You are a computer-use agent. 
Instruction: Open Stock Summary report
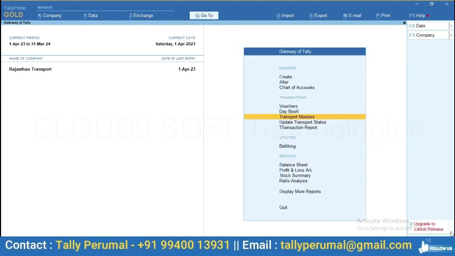click(x=295, y=176)
